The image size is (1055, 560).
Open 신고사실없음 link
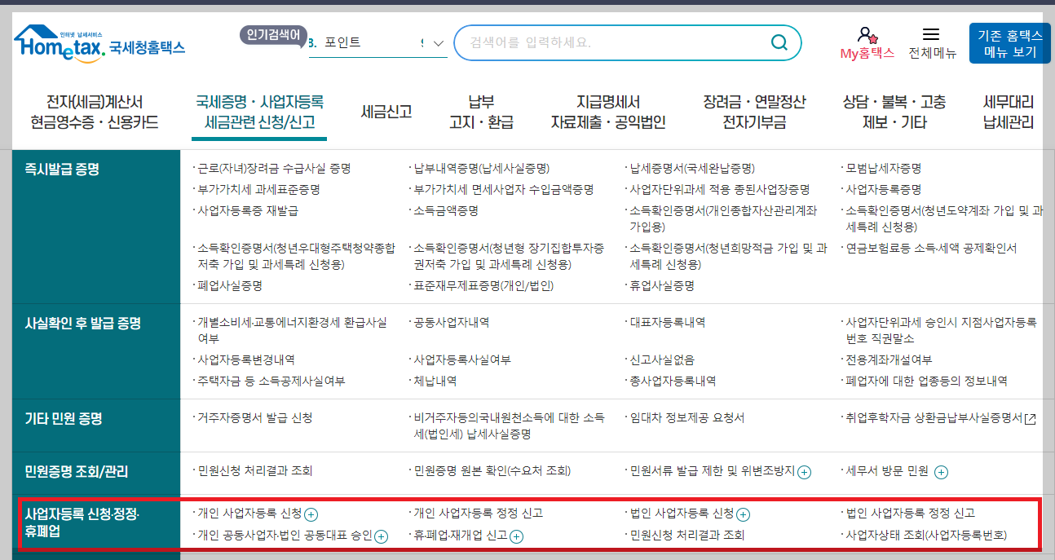click(x=661, y=359)
